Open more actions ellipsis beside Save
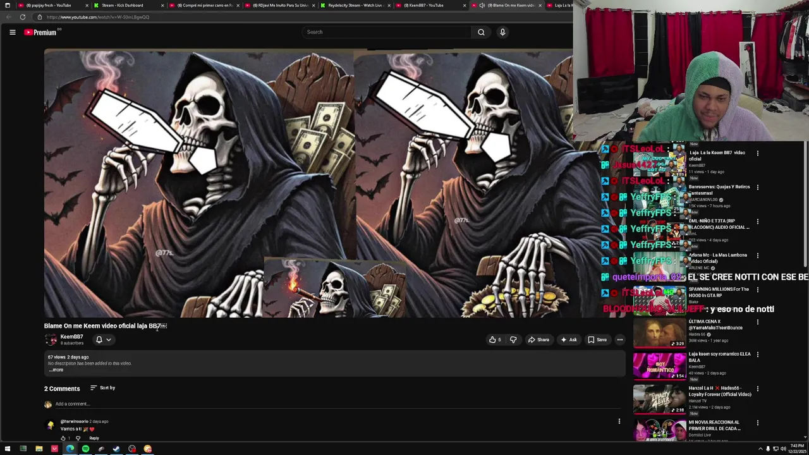809x455 pixels. click(x=620, y=340)
